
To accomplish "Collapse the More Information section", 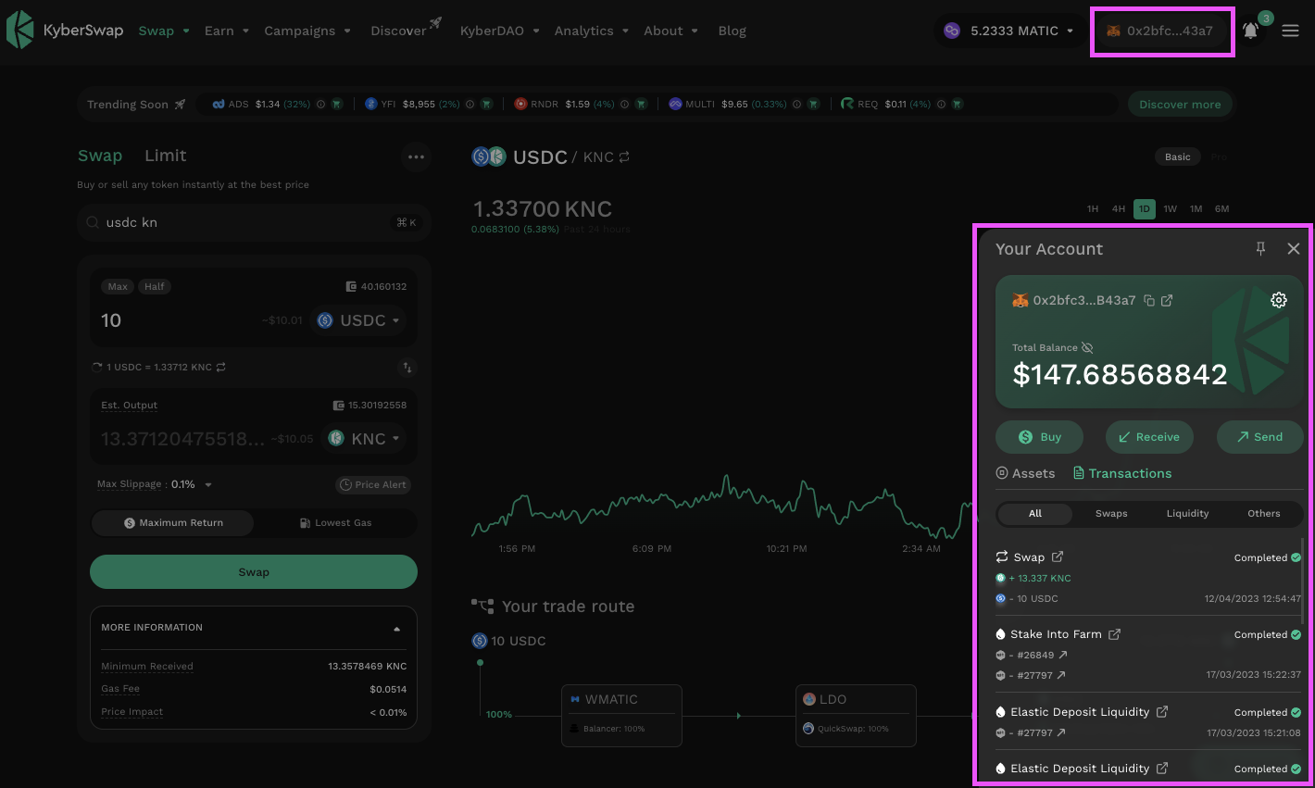I will tap(396, 628).
